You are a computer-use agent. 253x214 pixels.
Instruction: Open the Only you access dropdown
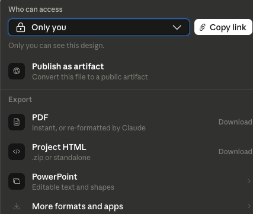(99, 27)
